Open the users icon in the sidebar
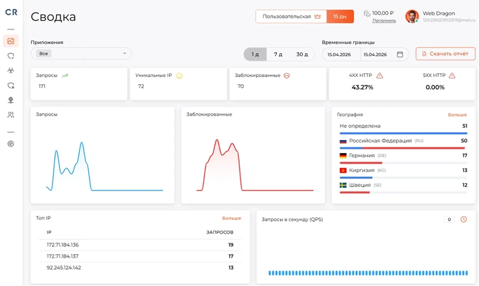479x286 pixels. 11,115
